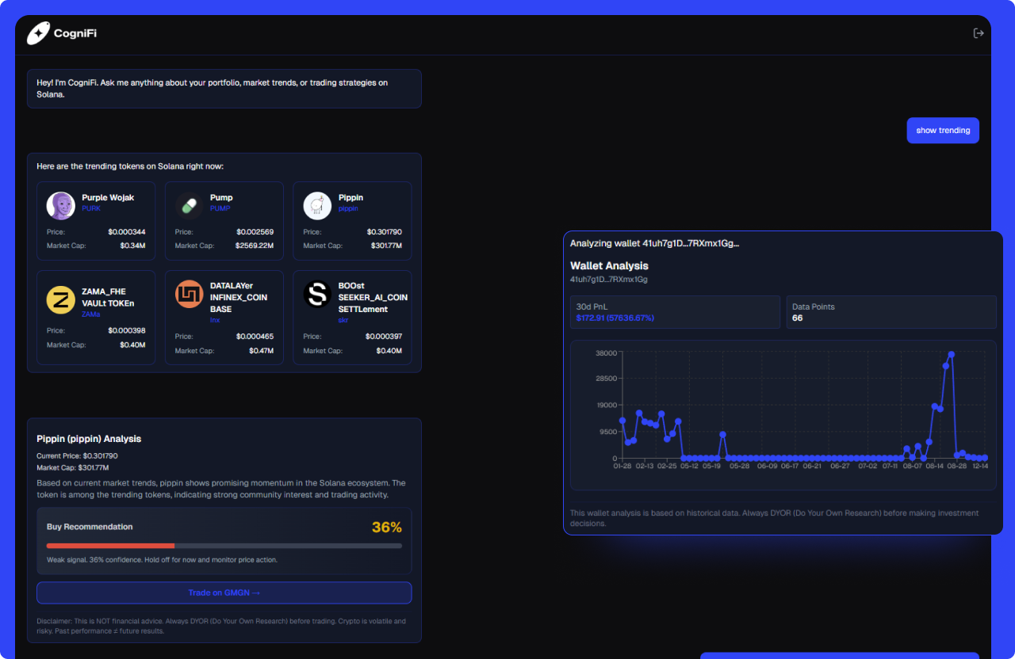The width and height of the screenshot is (1015, 659).
Task: Click the Data Points stat box
Action: pos(891,312)
